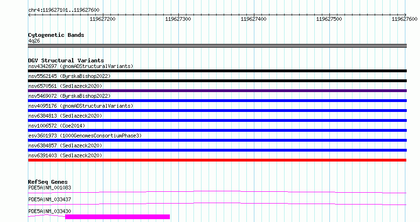Click the chr4:119627101..119627600 region label
Viewport: 420px width, 222px height.
click(x=64, y=10)
